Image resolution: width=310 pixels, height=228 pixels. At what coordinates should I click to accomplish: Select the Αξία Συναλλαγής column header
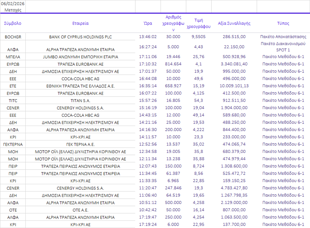[234, 23]
